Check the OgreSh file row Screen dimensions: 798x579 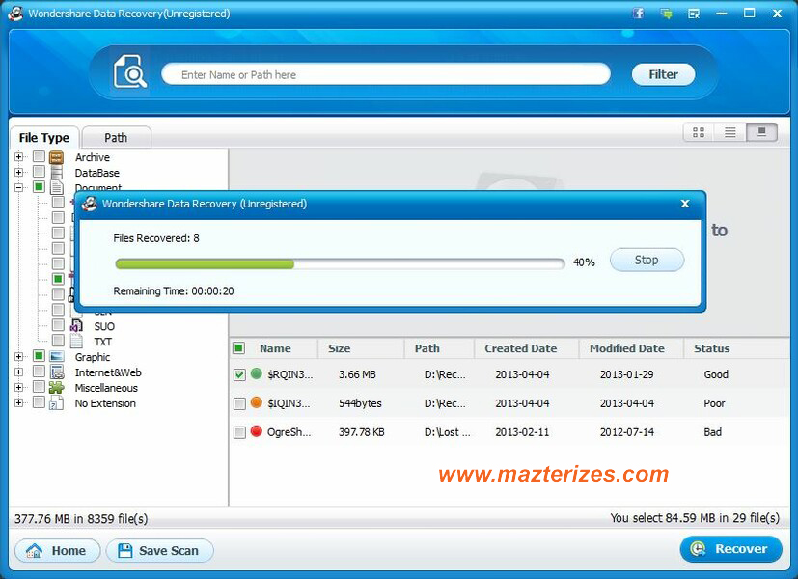(239, 433)
